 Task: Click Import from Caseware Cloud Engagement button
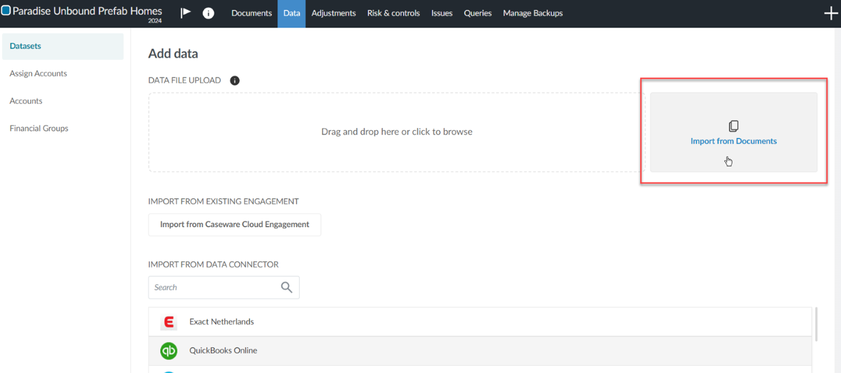tap(235, 225)
